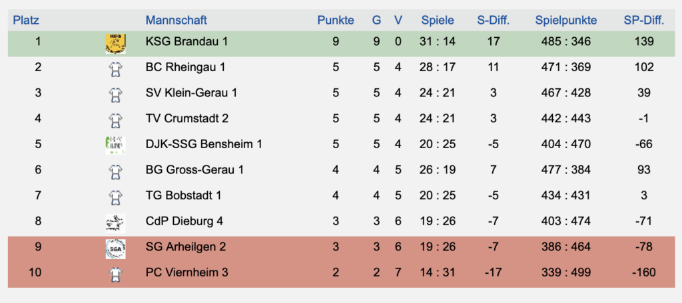Click the BG Gross-Gerau 1 jersey icon
This screenshot has height=303, width=682.
pos(115,170)
